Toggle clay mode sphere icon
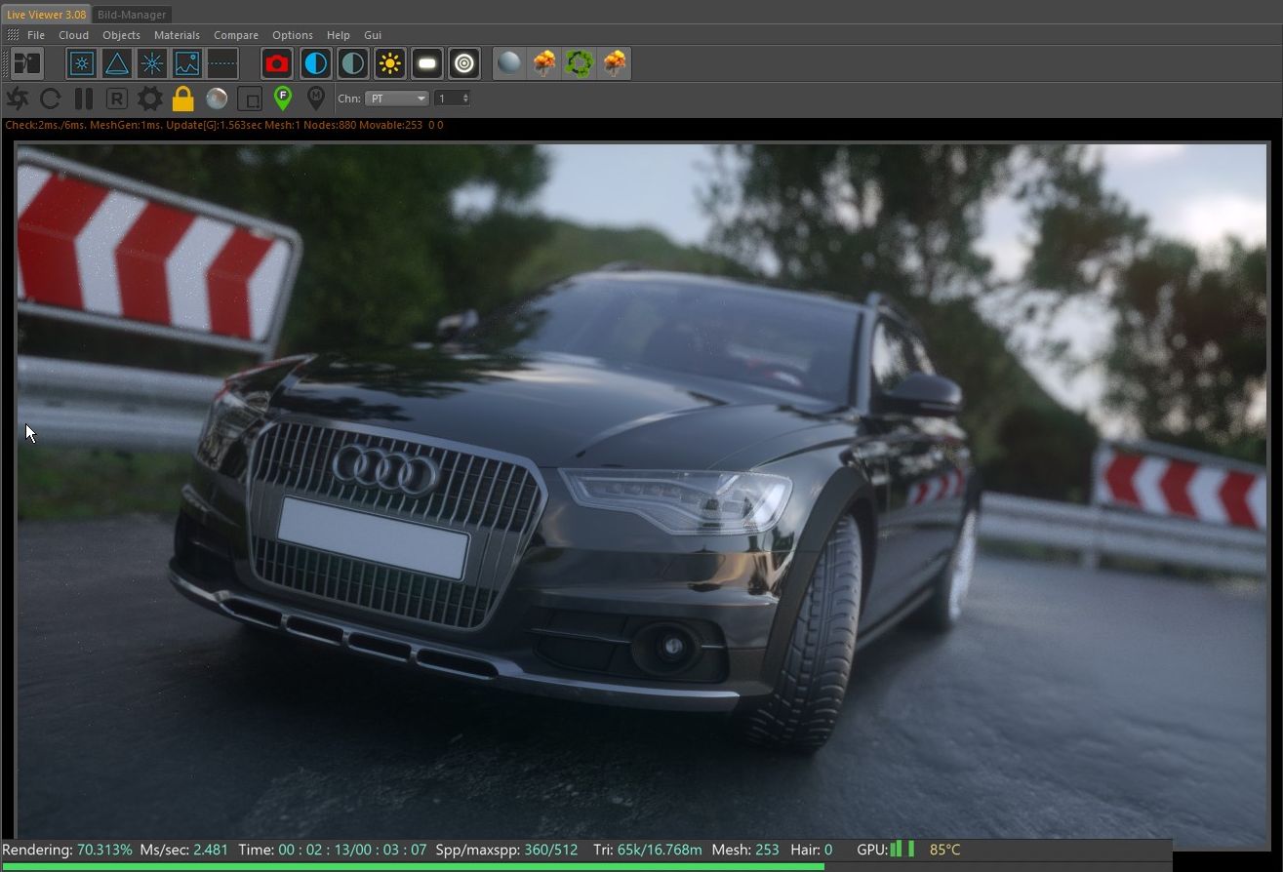 217,99
